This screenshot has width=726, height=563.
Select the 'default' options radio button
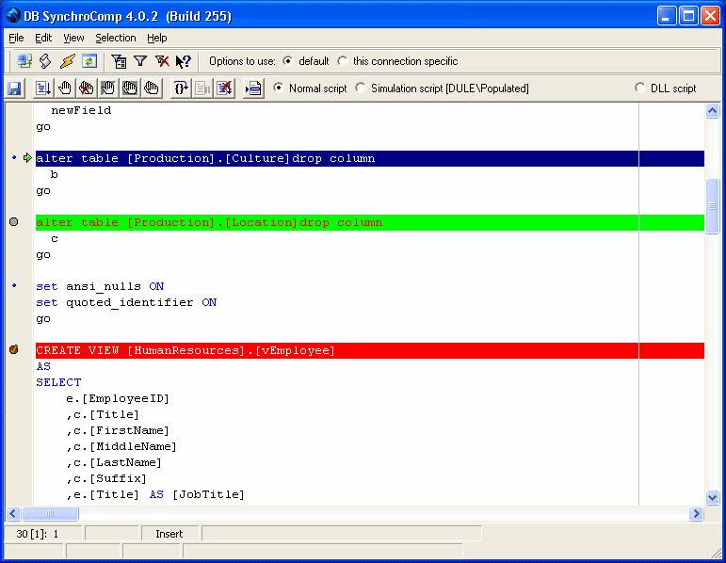coord(288,61)
